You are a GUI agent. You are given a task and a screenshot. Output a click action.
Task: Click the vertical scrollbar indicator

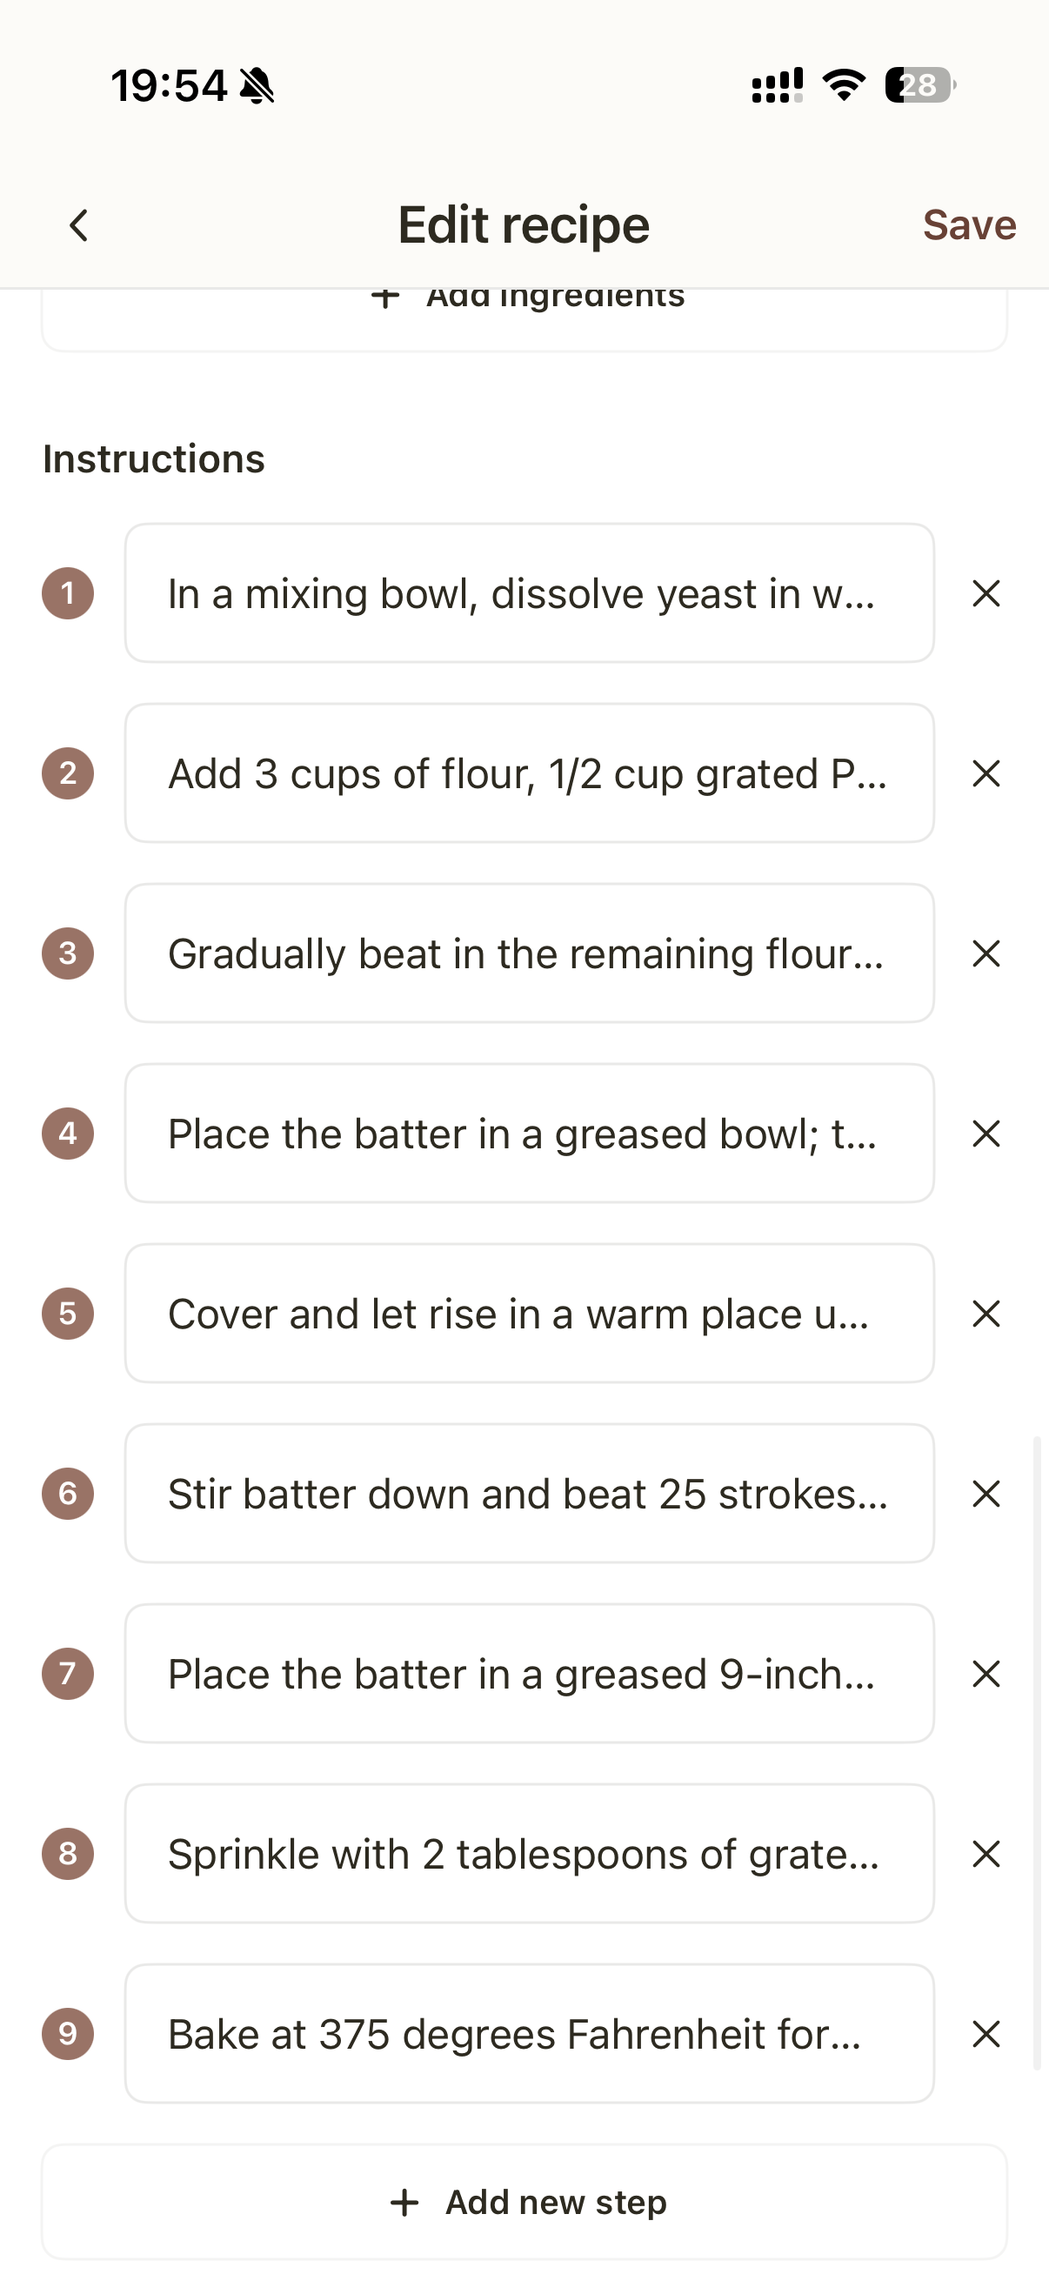[1036, 1753]
